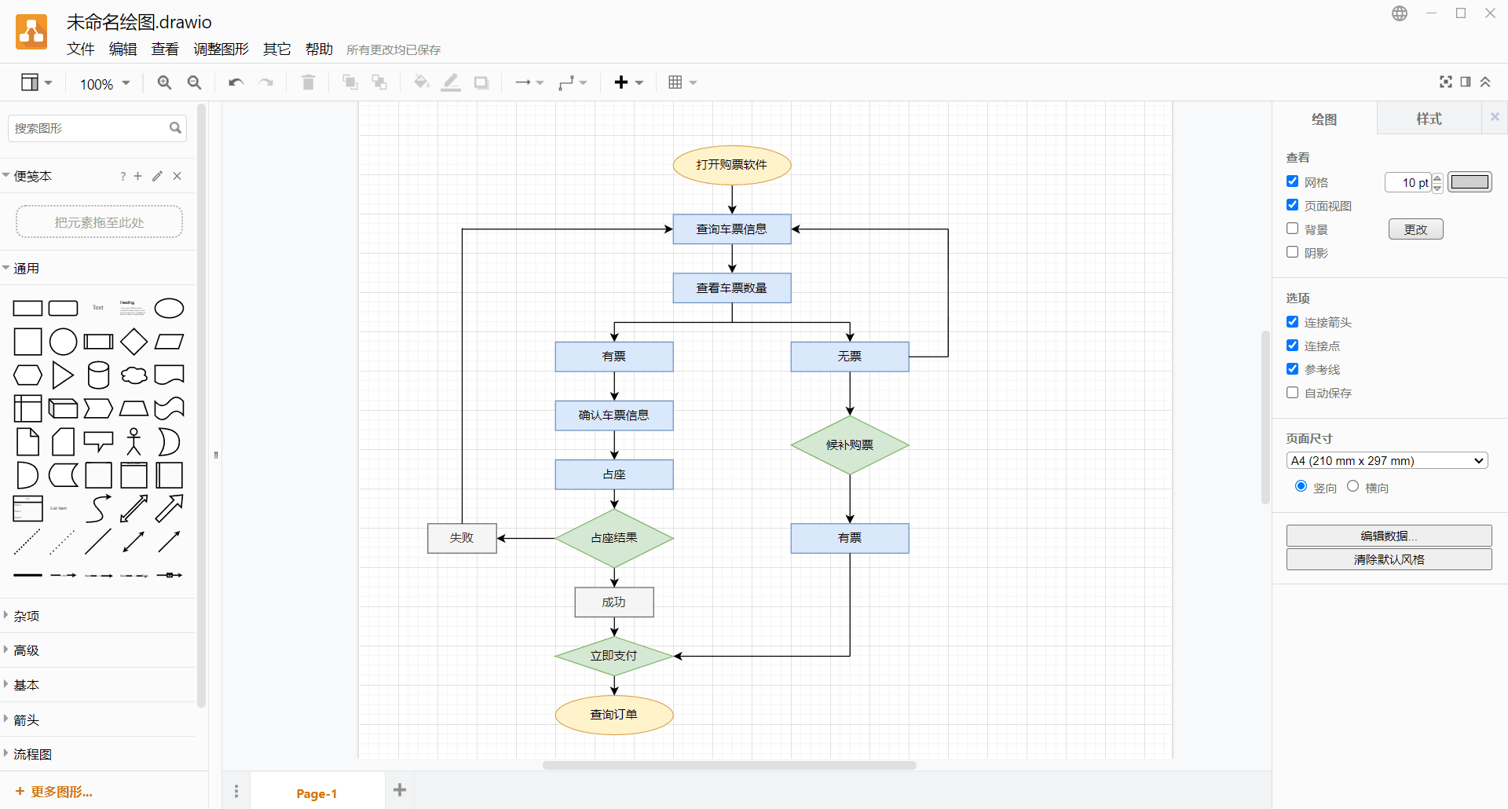Click the undo arrow icon

click(x=236, y=82)
